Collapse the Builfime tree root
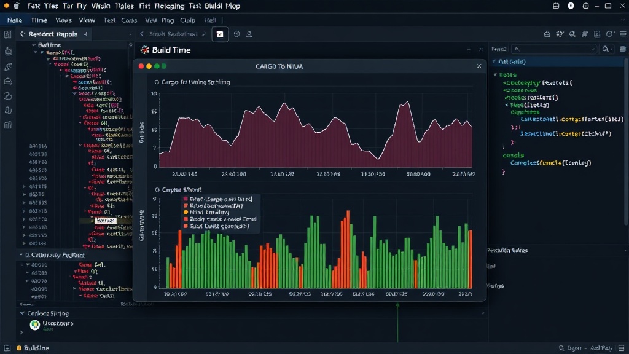This screenshot has width=629, height=354. coord(34,45)
